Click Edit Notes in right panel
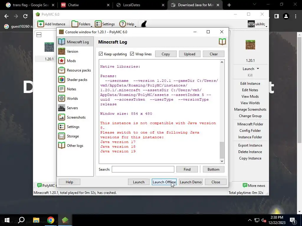Image resolution: width=302 pixels, height=226 pixels. tap(250, 90)
